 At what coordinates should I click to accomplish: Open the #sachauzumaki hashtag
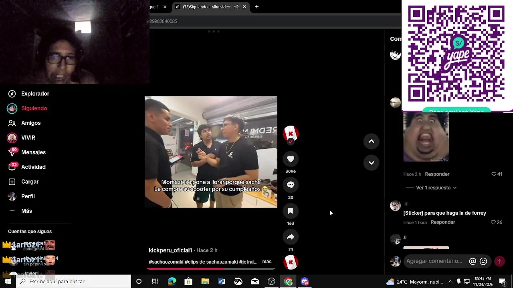point(166,262)
